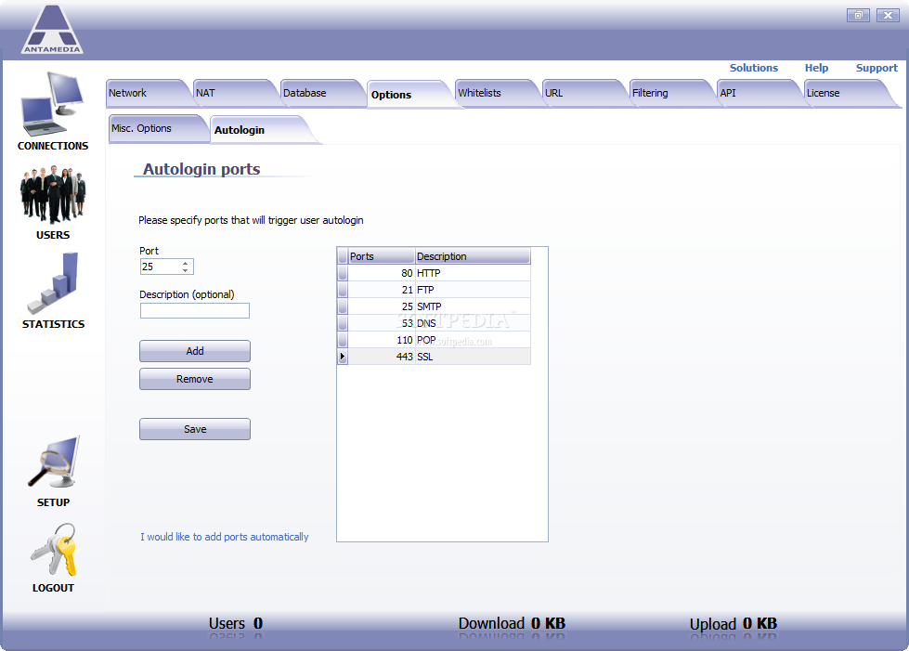Click the Save button

195,429
